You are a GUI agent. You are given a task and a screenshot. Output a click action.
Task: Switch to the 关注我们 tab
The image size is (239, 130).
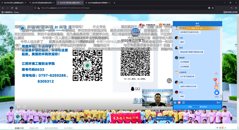pos(68,128)
